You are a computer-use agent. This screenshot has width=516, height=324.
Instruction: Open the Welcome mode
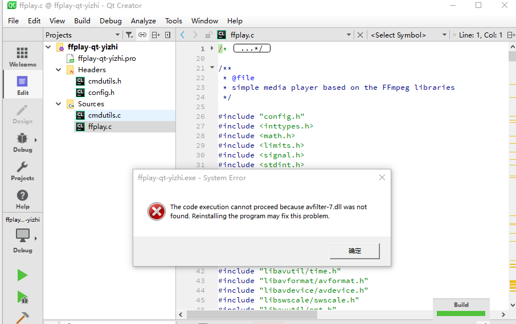click(23, 56)
